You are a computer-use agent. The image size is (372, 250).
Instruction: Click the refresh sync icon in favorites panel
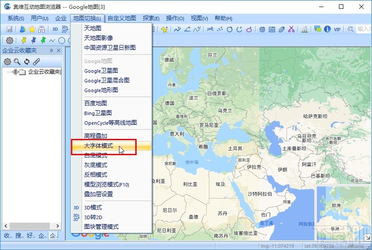[27, 62]
